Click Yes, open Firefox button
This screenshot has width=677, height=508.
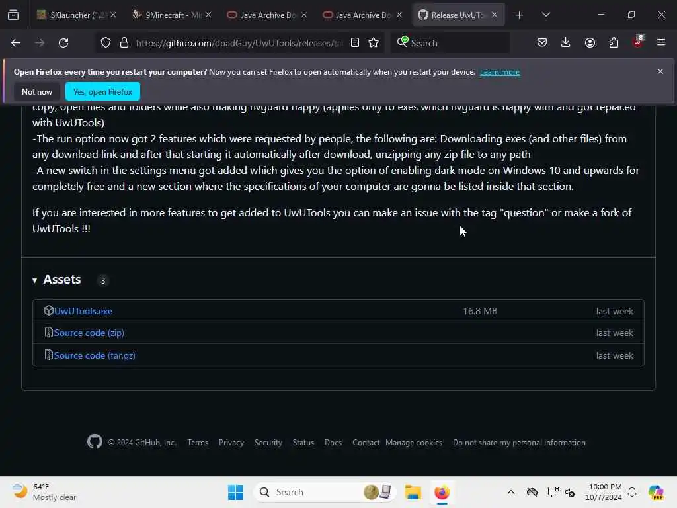102,91
